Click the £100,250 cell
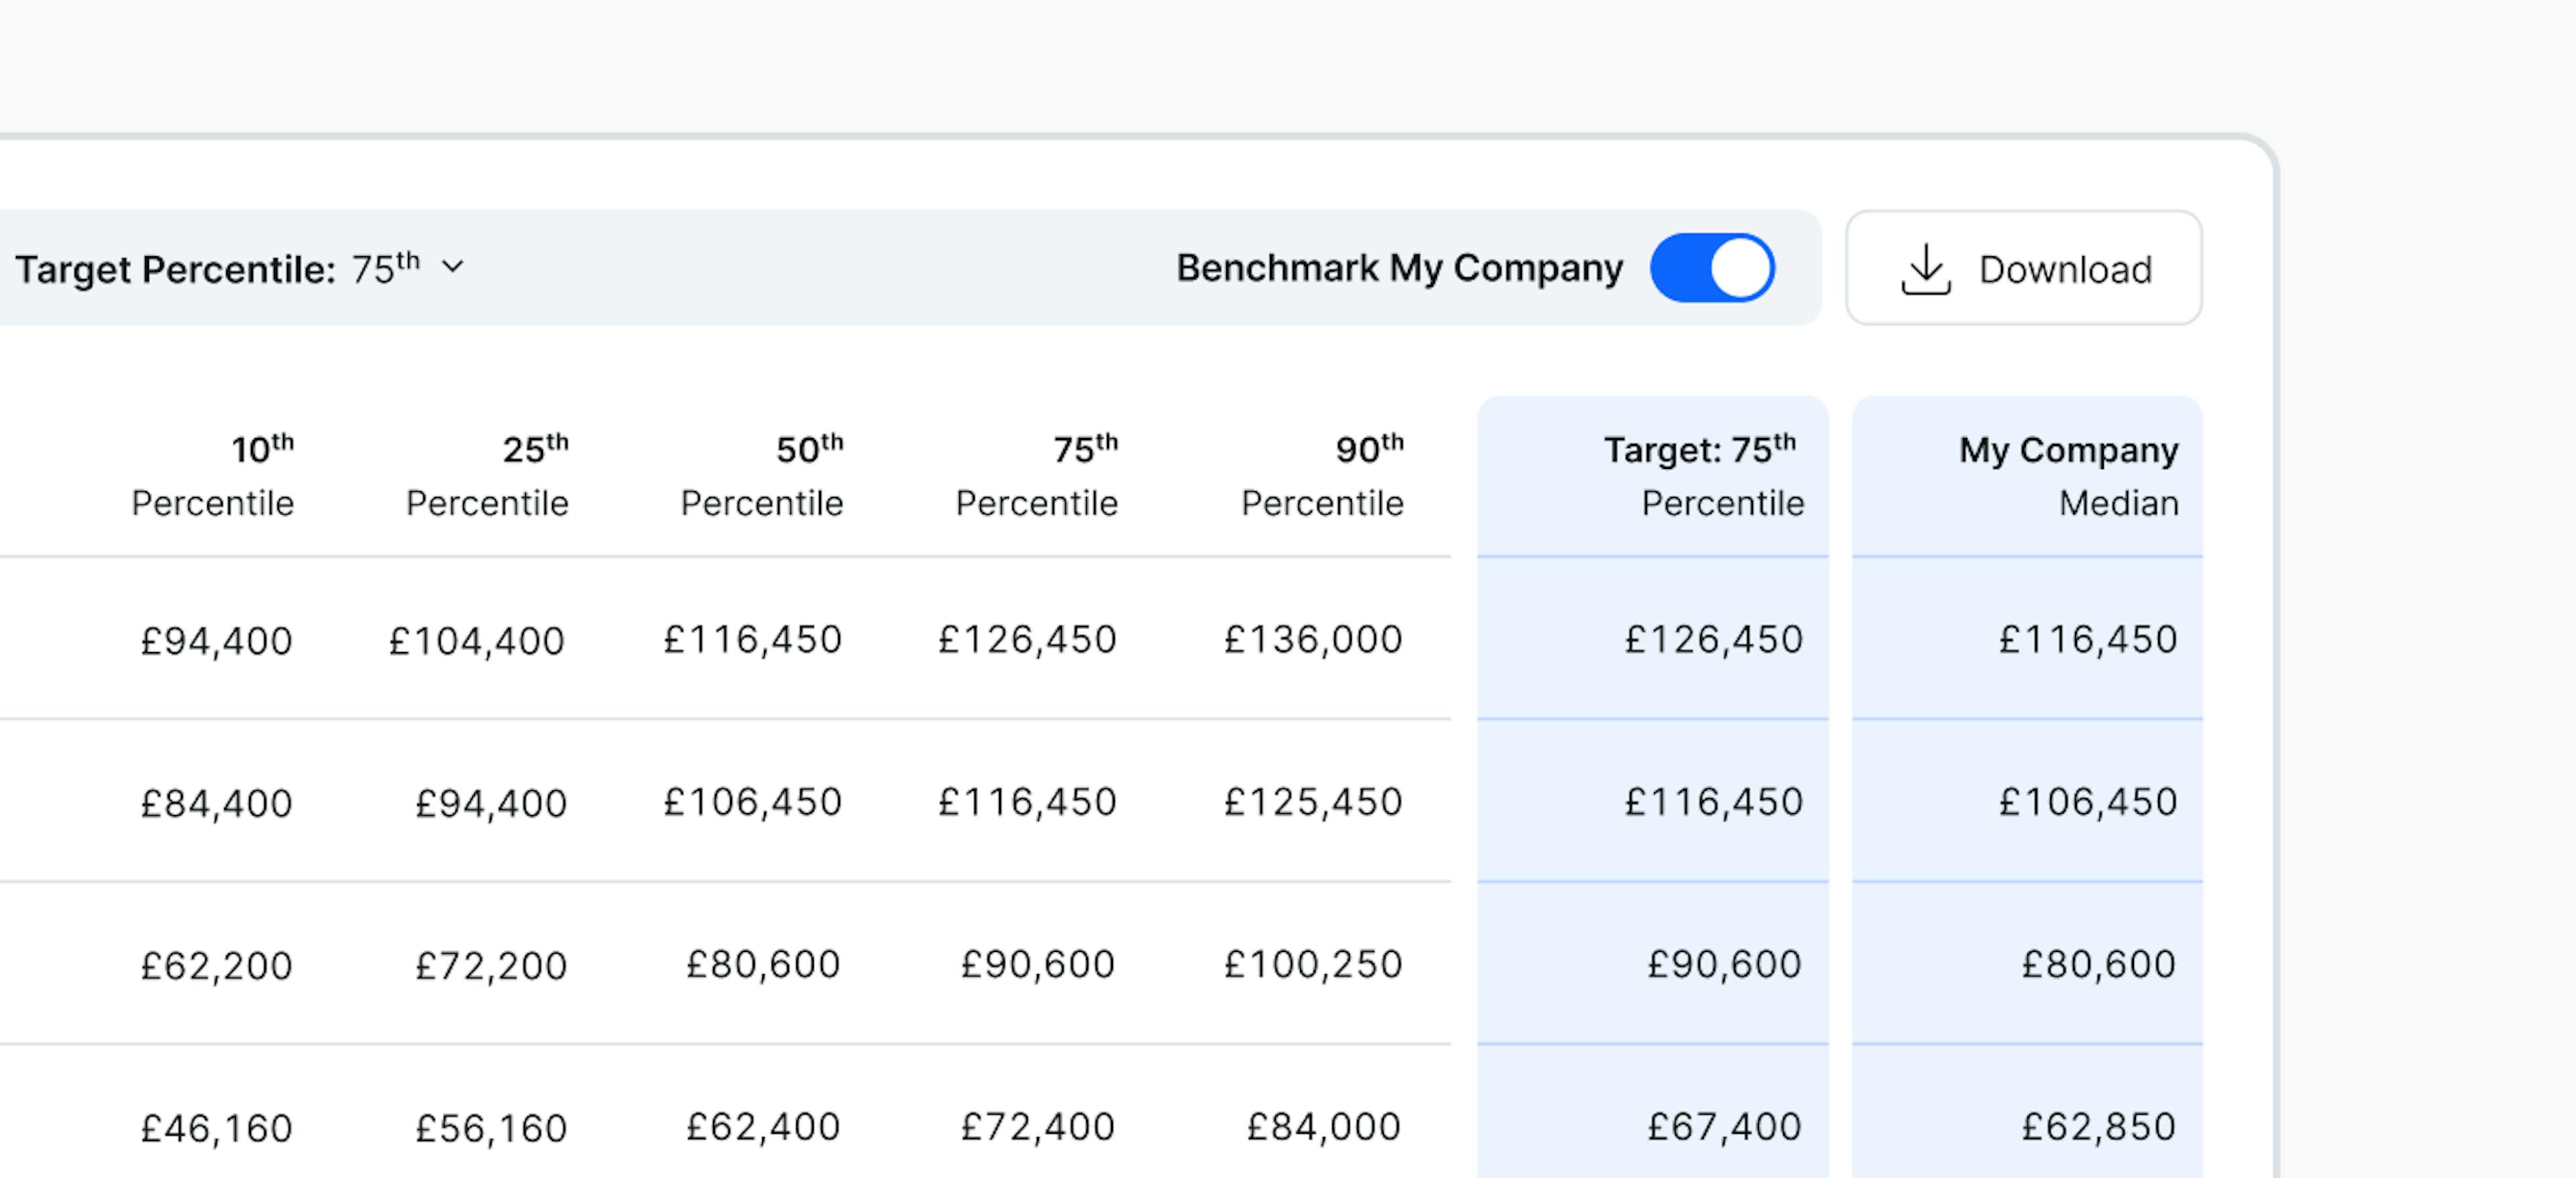Screen dimensions: 2576x1178 pos(1313,964)
